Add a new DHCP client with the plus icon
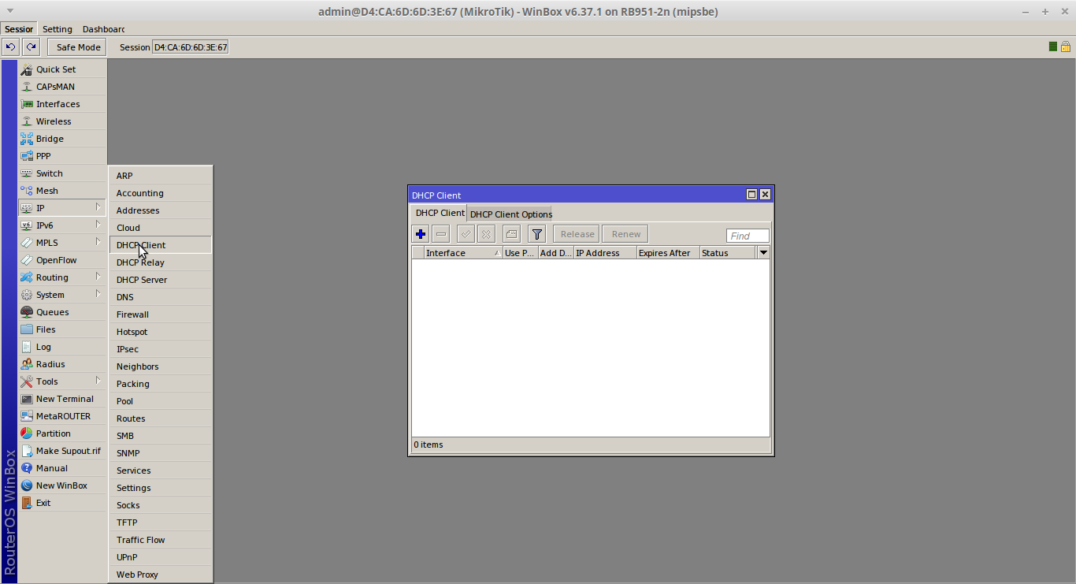 (x=421, y=234)
